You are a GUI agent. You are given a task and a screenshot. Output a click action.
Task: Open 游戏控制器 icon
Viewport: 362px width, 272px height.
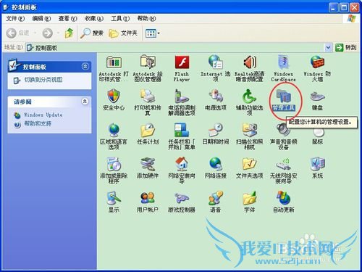coord(182,198)
